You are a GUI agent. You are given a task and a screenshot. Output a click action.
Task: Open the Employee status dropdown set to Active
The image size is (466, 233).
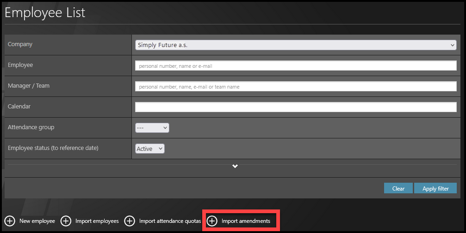[150, 149]
